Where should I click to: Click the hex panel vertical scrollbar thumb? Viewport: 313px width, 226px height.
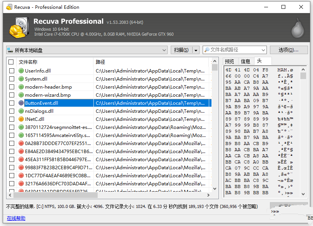[303, 76]
